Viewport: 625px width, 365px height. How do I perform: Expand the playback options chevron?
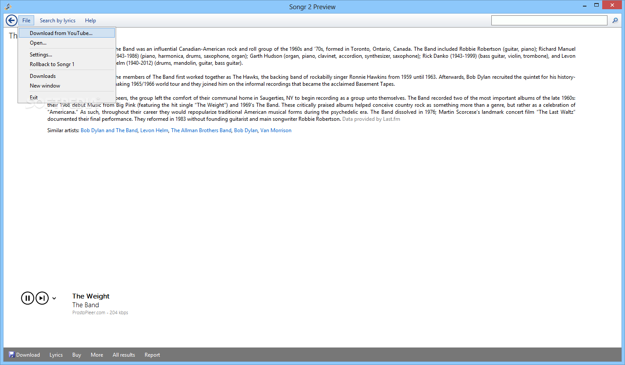54,298
